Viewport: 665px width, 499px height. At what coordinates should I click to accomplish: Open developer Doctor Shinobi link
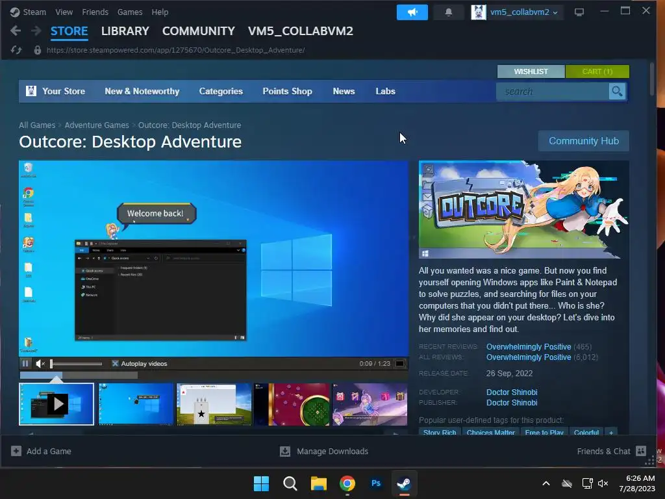tap(512, 392)
